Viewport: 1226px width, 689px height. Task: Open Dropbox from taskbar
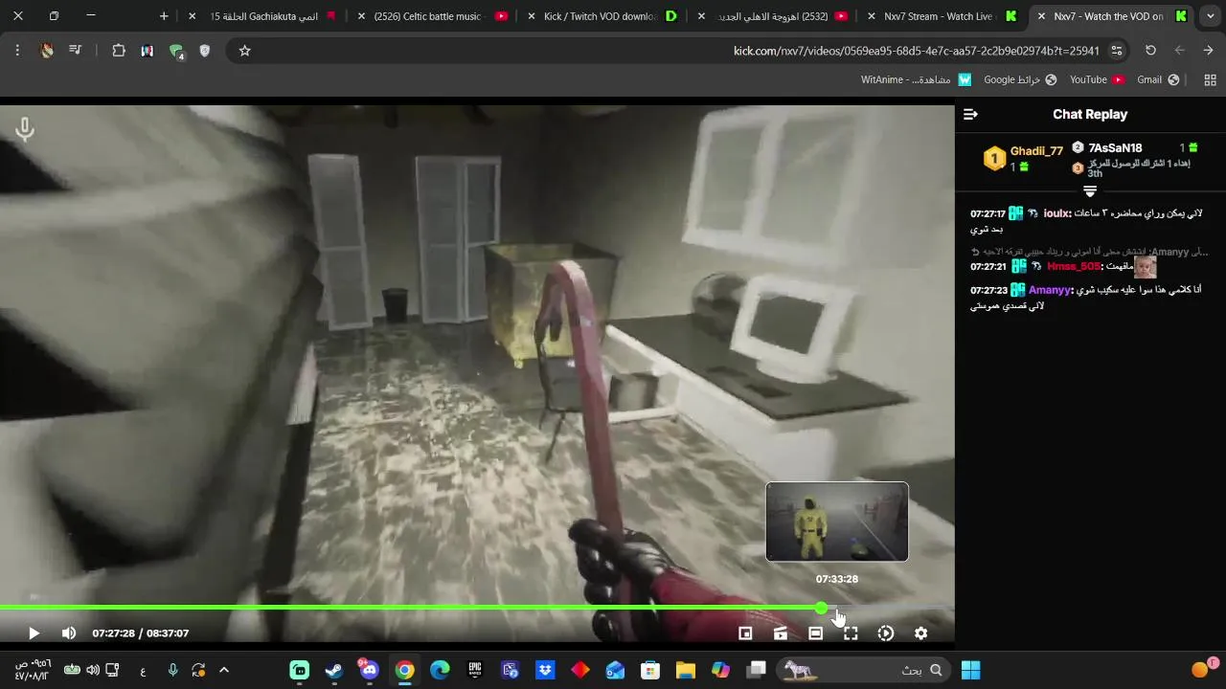(545, 670)
